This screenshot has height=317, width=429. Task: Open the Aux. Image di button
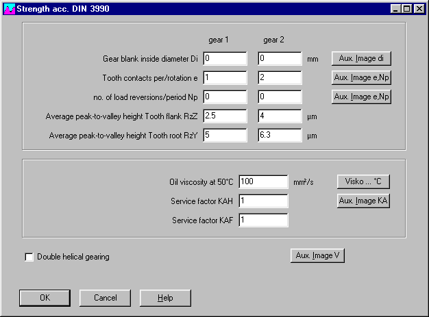[x=360, y=58]
